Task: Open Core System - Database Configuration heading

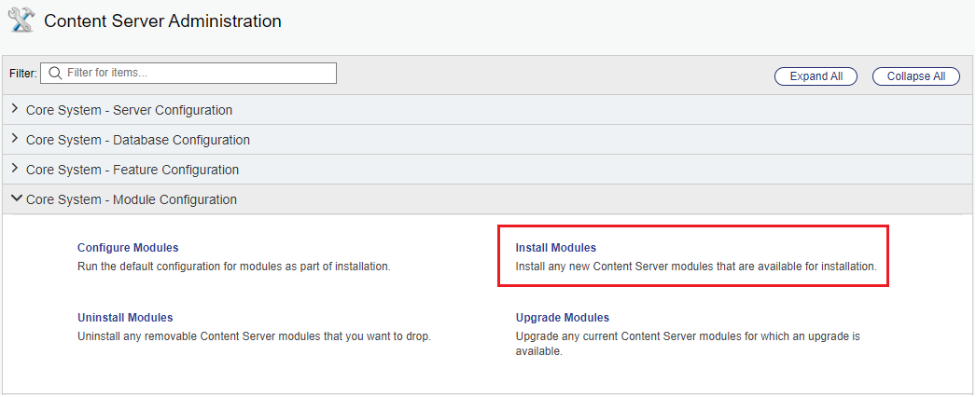Action: [x=137, y=140]
